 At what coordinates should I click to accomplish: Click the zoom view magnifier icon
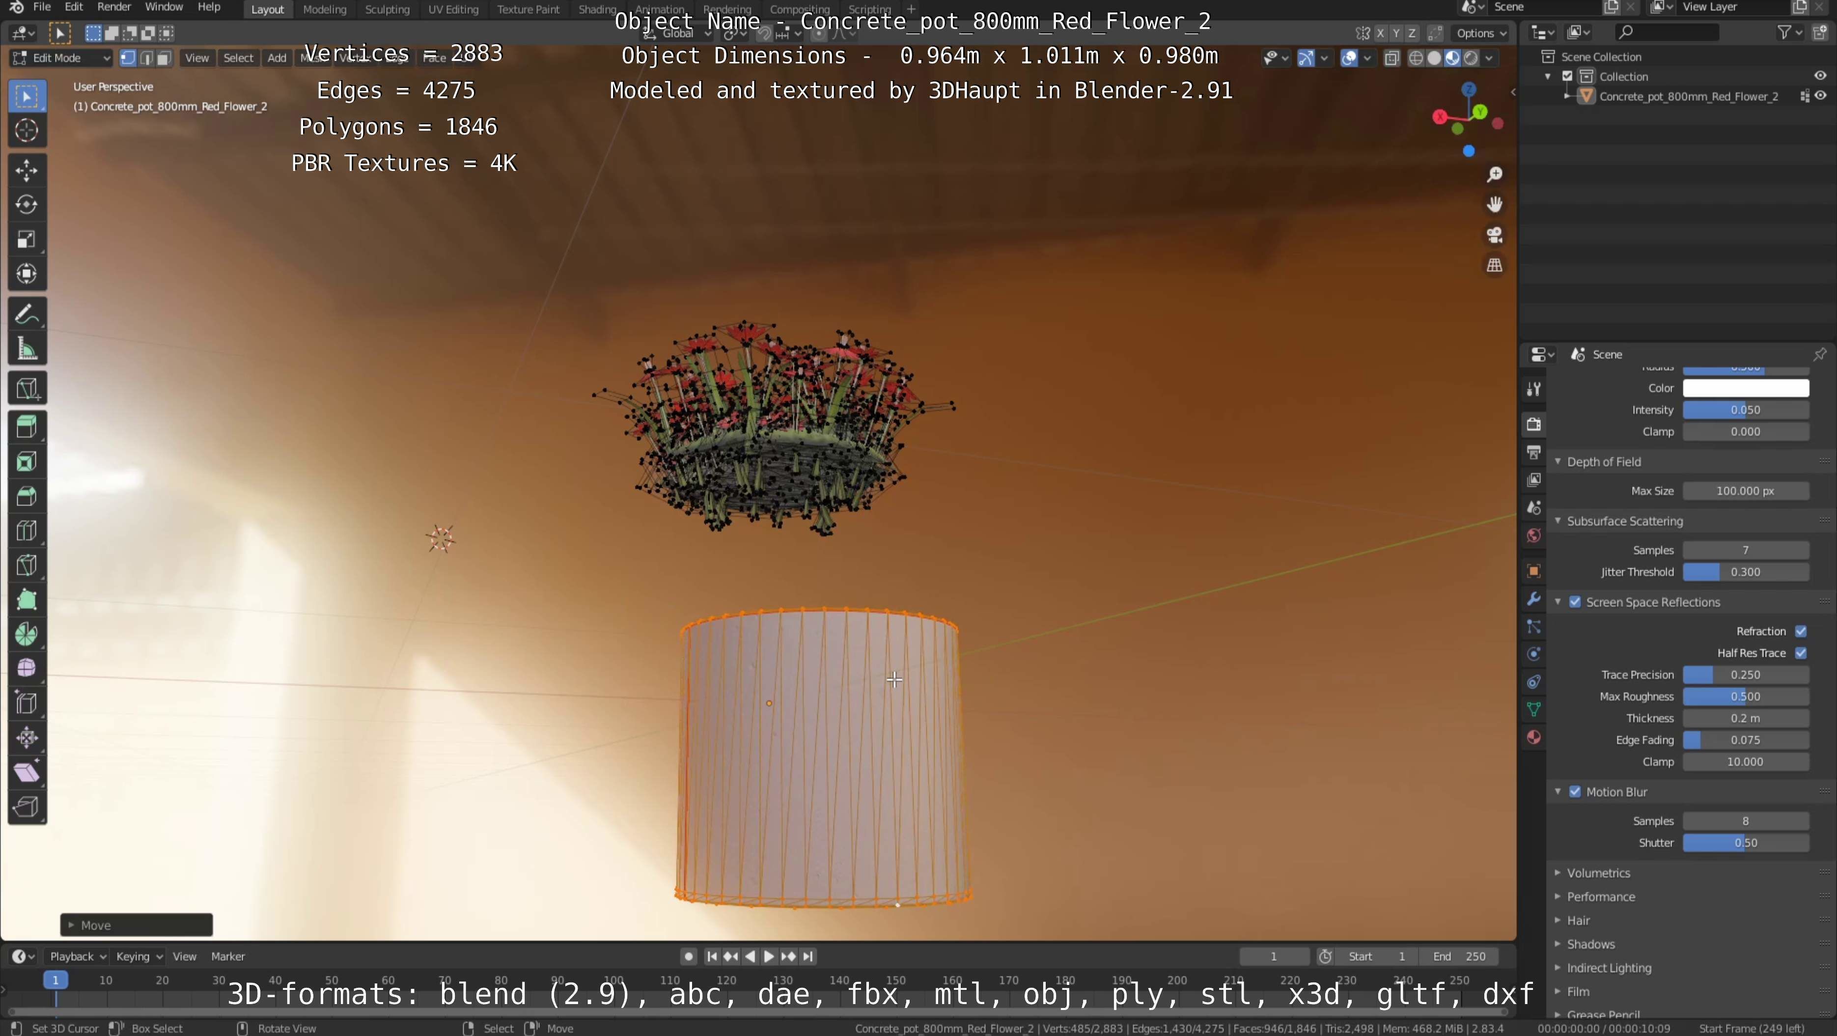pos(1495,175)
